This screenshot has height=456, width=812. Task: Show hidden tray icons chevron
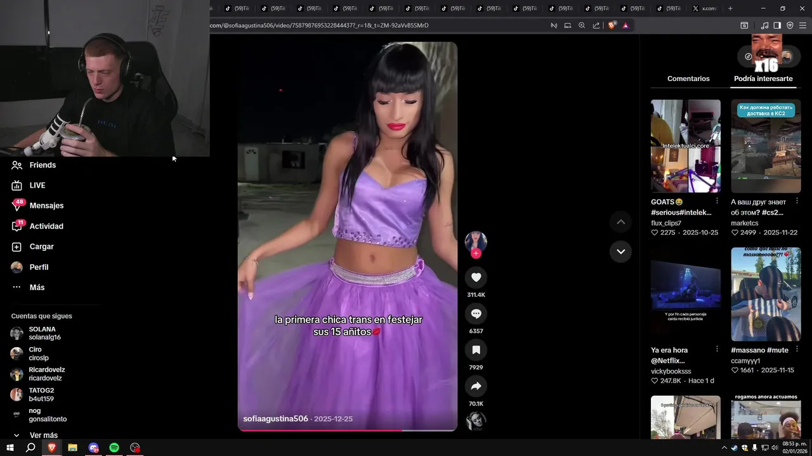724,448
